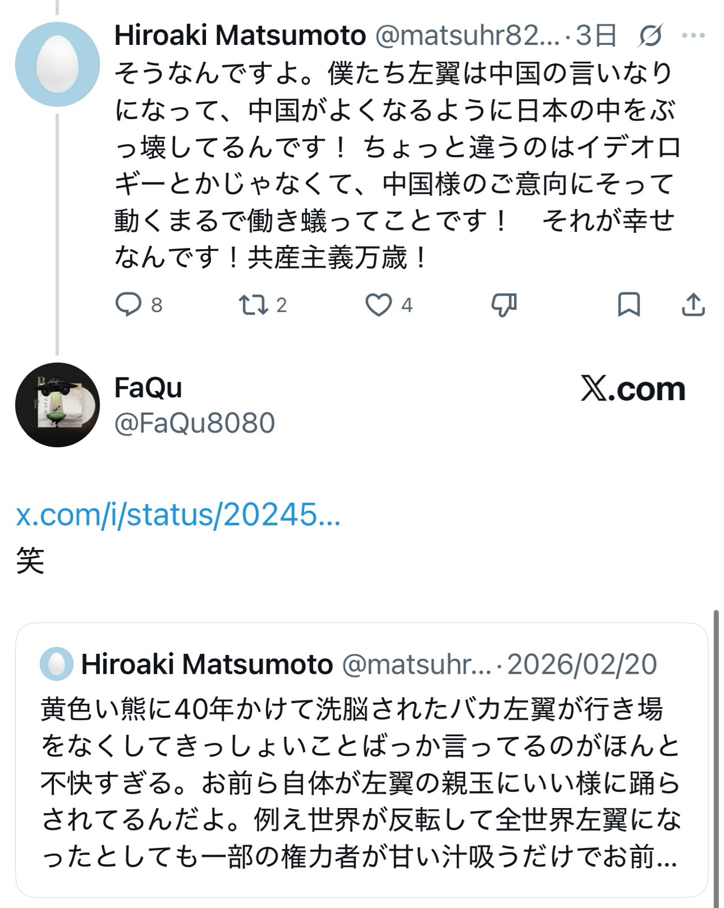The width and height of the screenshot is (724, 908).
Task: Like the tweet with heart icon
Action: click(378, 305)
